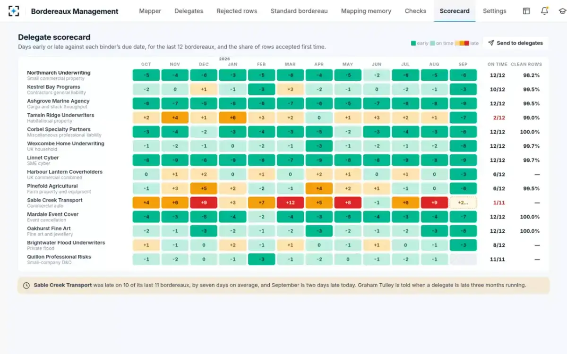Click the CLEAN ROWS column header
Viewport: 567px width, 354px height.
[526, 64]
